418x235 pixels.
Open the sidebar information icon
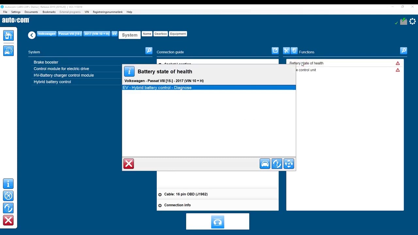pos(8,184)
